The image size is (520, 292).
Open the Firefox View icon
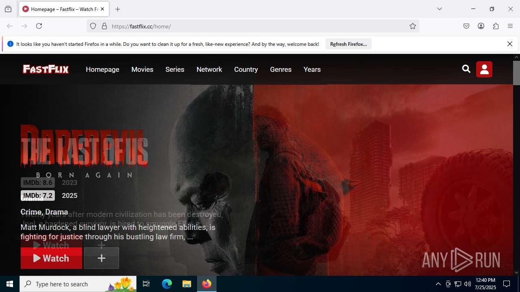8,9
